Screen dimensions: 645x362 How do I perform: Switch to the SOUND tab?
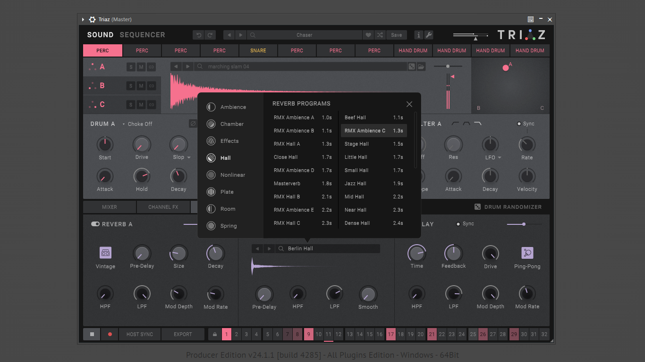point(100,35)
